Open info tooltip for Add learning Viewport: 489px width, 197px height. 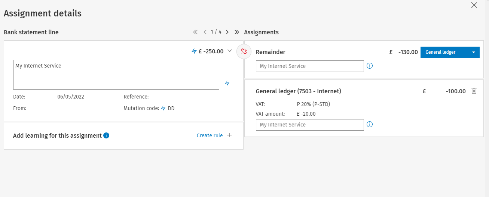pos(106,135)
